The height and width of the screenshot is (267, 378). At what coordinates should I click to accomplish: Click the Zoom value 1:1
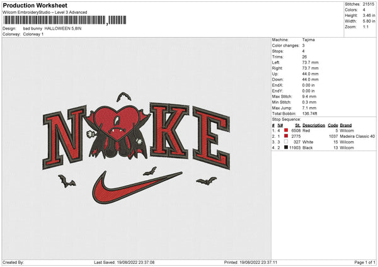pos(365,26)
